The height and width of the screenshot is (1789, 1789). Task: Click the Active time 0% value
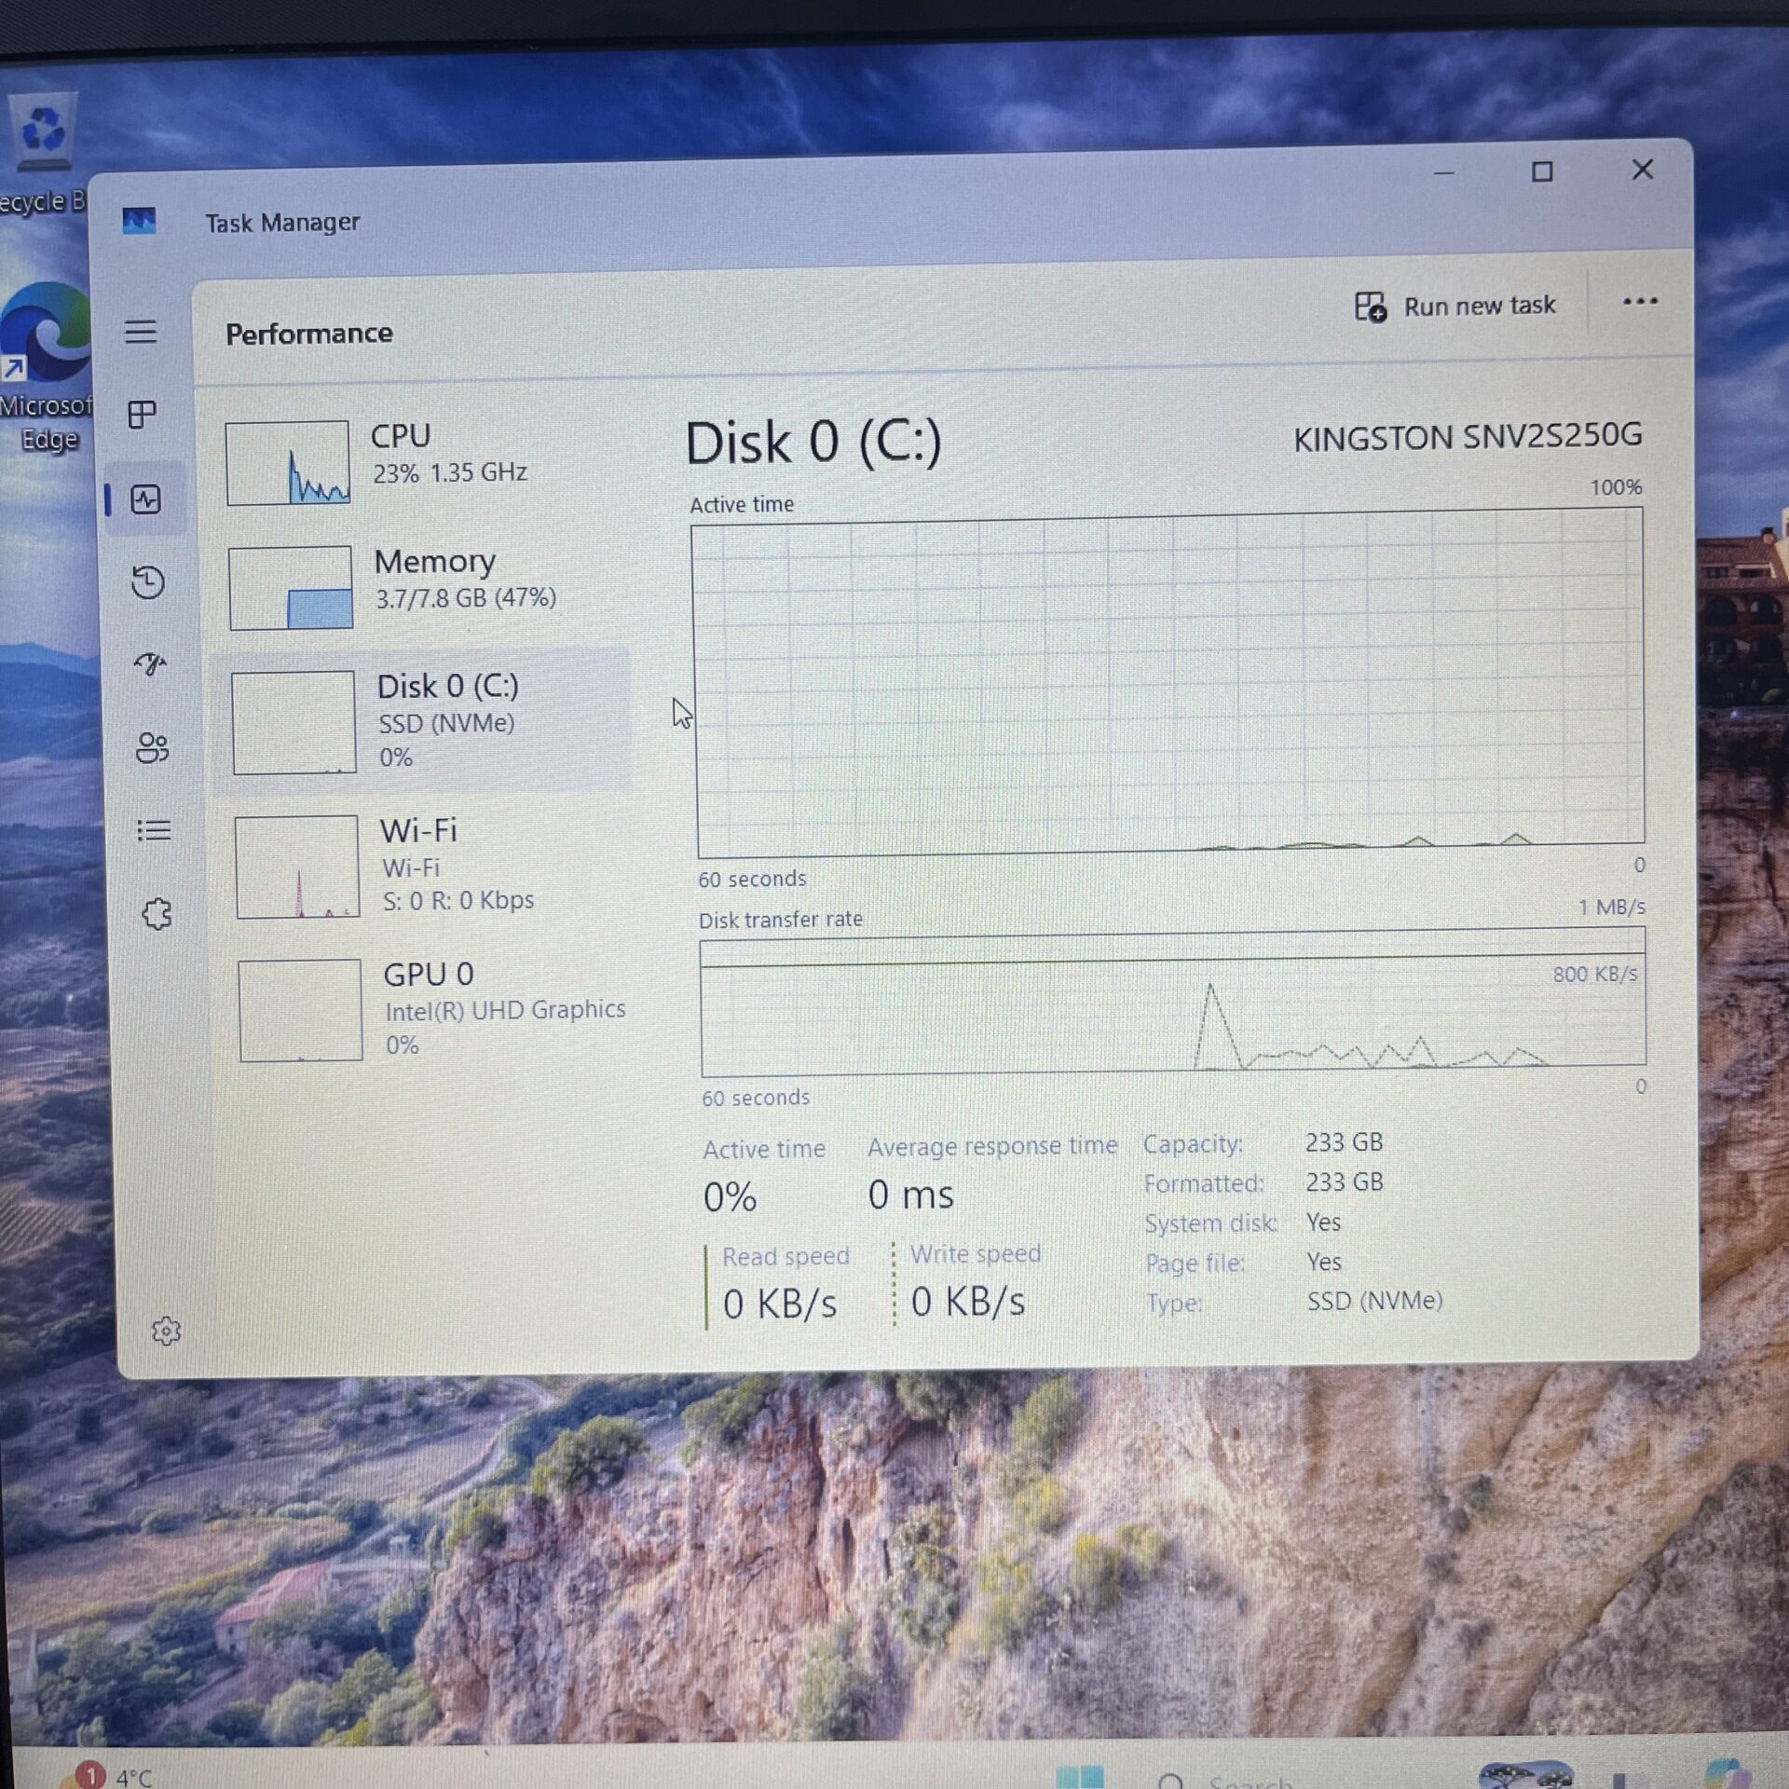731,1196
